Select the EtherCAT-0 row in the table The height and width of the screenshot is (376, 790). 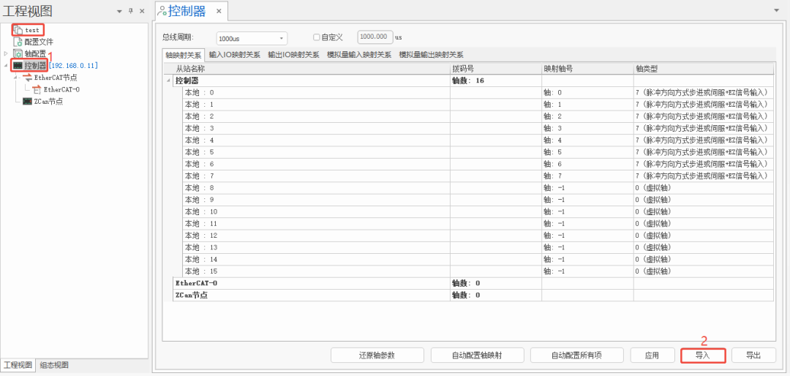click(x=473, y=283)
